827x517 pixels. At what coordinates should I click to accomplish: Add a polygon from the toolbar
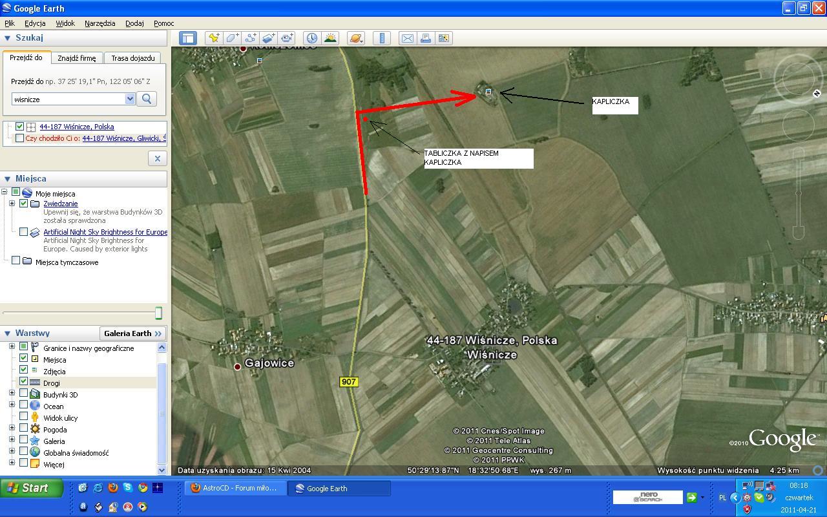point(232,38)
